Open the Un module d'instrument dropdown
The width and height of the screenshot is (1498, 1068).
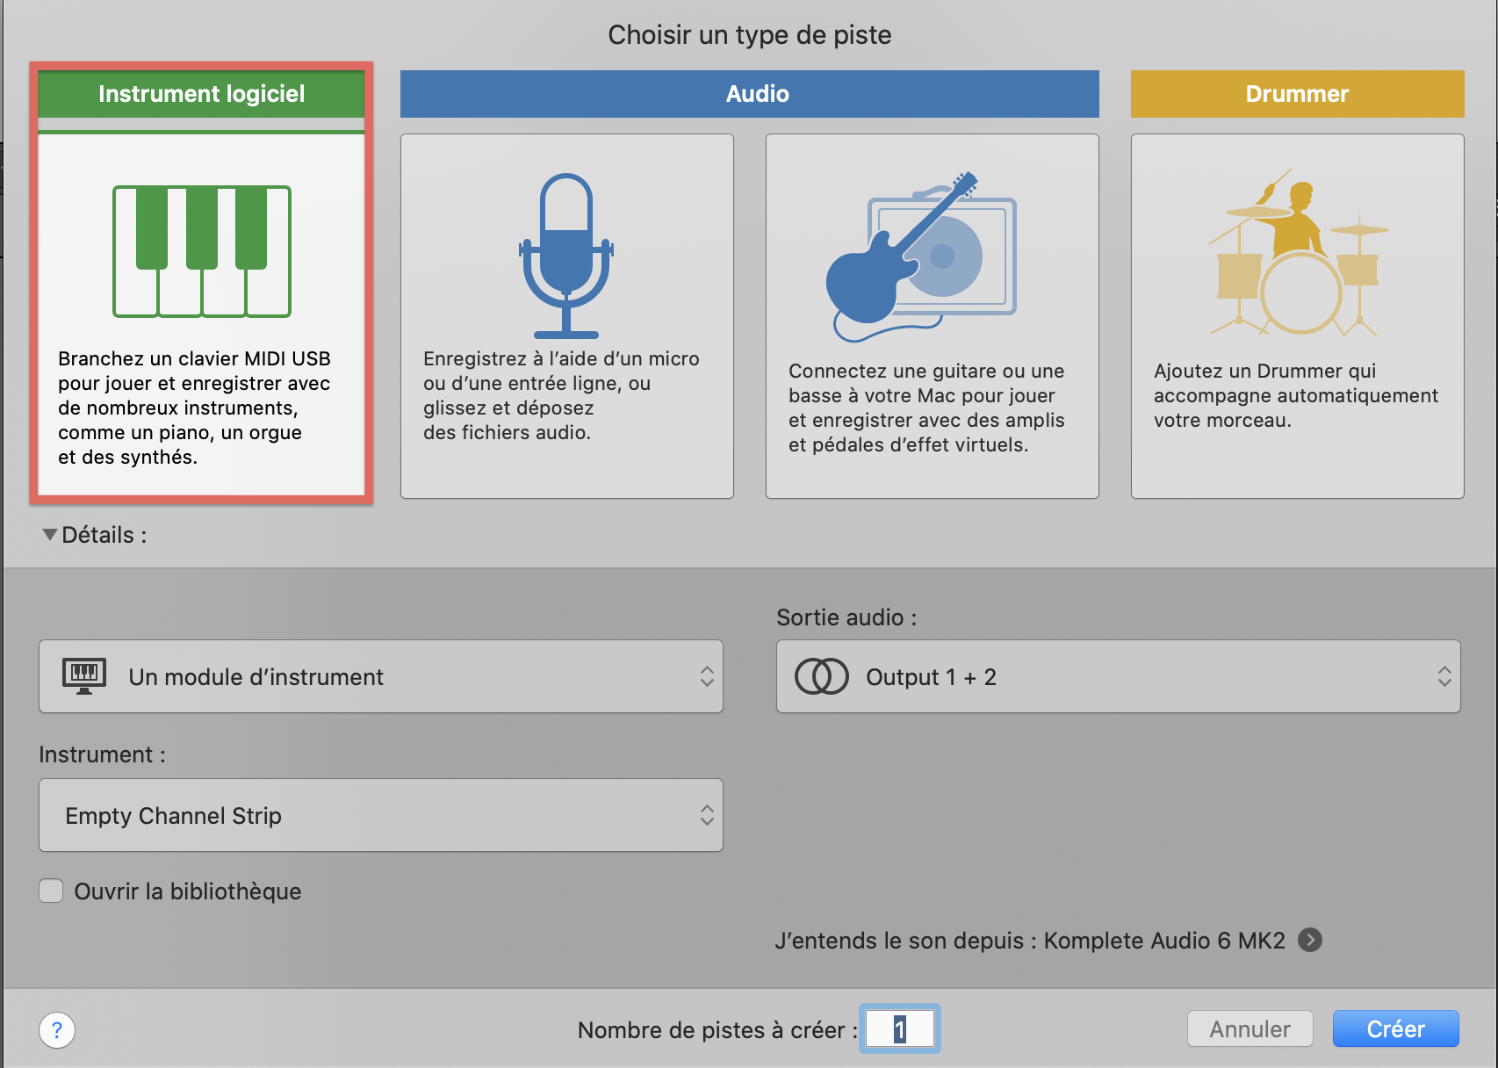click(381, 676)
